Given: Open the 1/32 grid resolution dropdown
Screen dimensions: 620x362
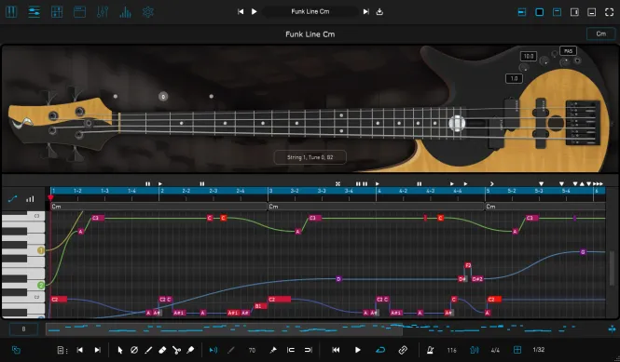Looking at the screenshot, I should click(539, 350).
